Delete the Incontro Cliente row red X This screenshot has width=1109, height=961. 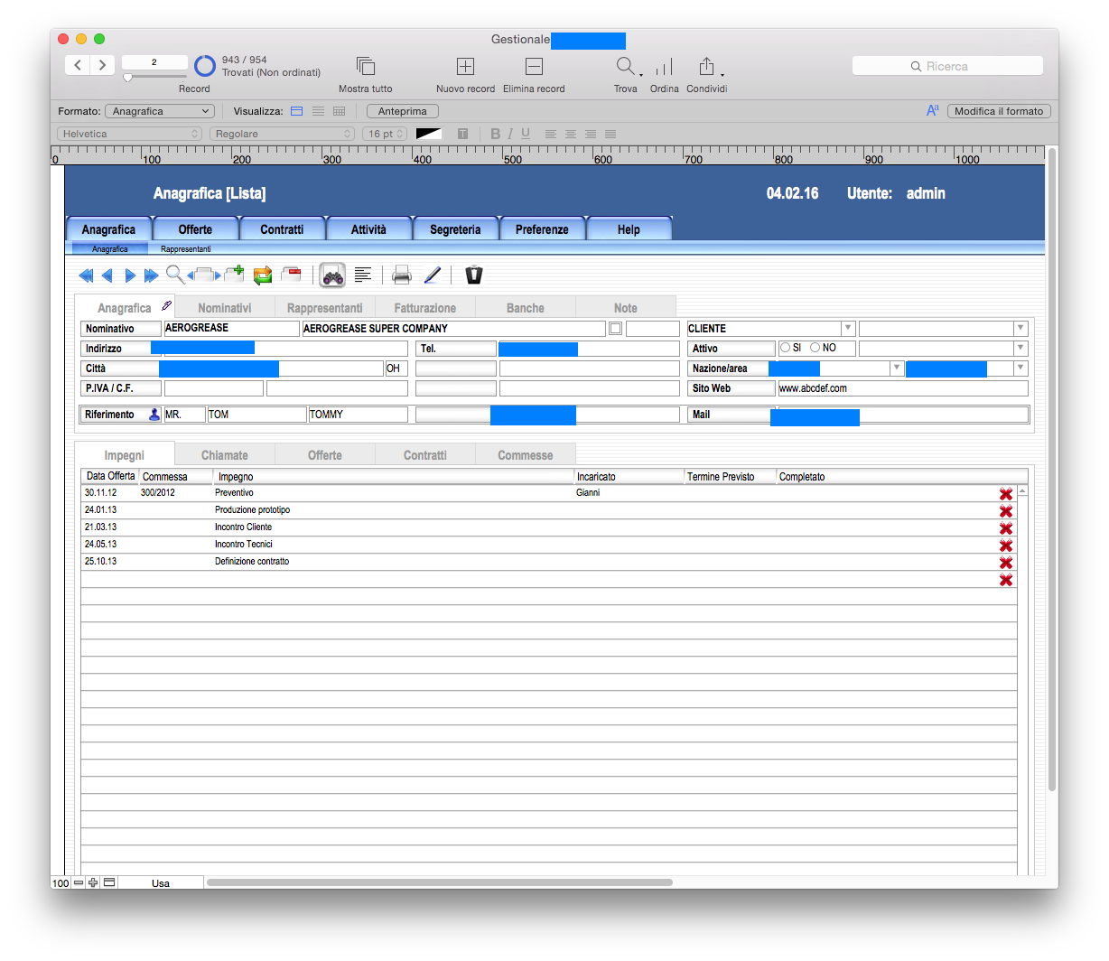1006,528
